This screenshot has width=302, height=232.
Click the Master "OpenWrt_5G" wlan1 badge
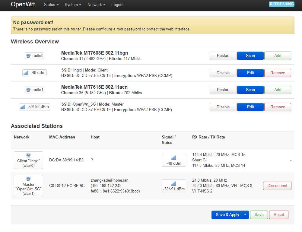(28, 186)
